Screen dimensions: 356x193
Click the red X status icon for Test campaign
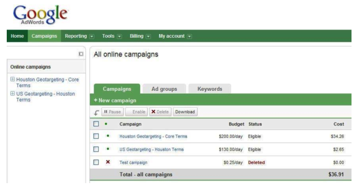coord(108,162)
